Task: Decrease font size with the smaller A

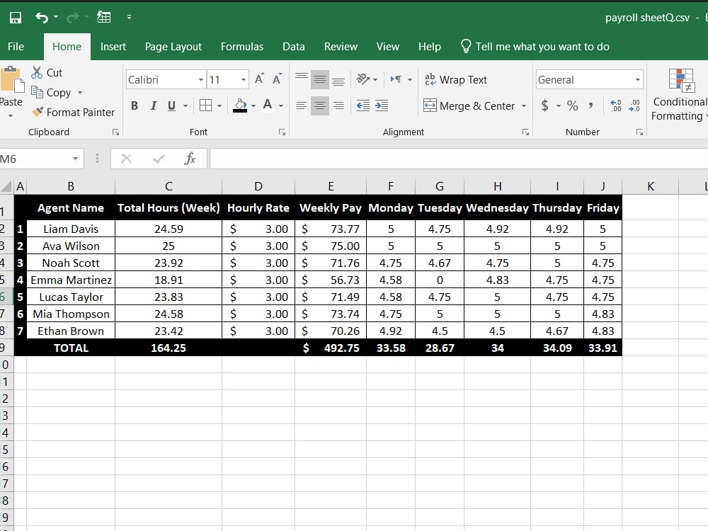Action: pos(278,79)
